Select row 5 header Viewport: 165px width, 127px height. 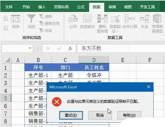[6, 98]
